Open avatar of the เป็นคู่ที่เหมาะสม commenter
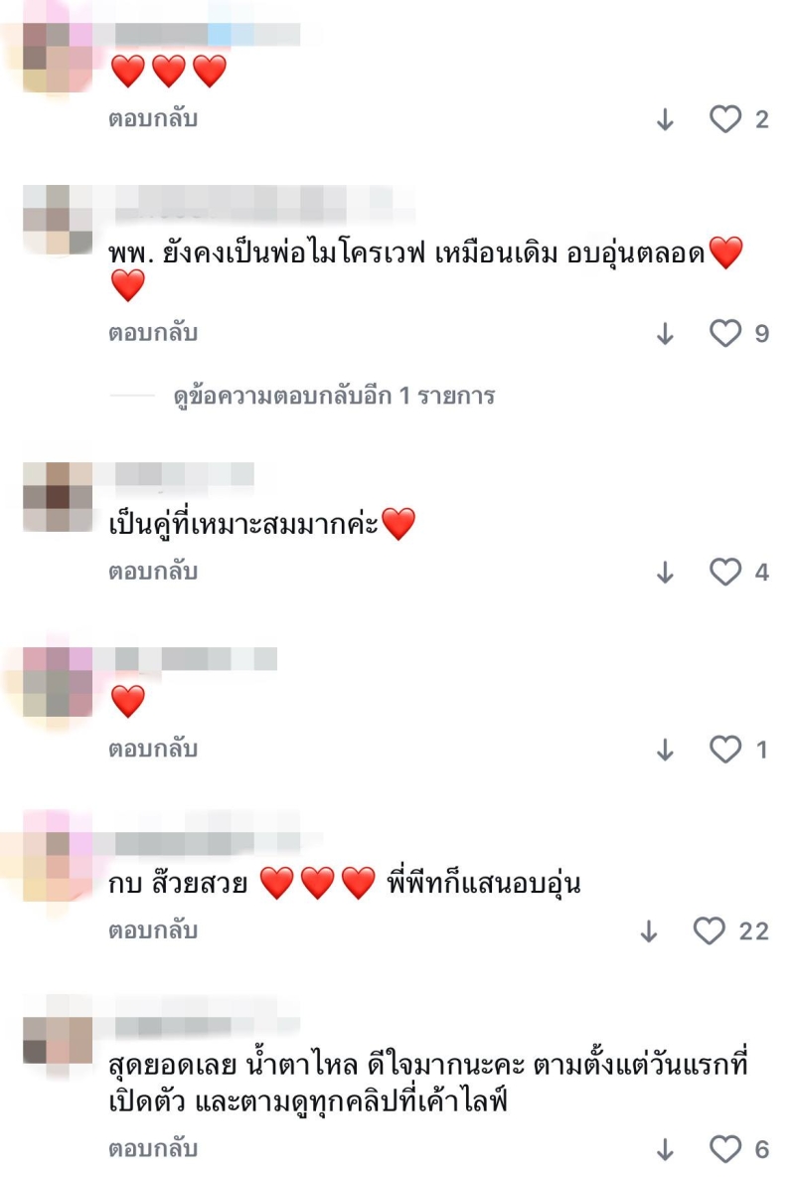Screen dimensions: 795x1177 point(58,497)
